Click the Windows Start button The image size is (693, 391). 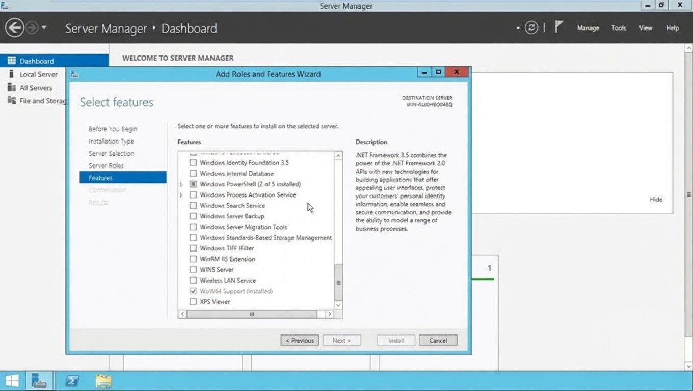(x=12, y=381)
